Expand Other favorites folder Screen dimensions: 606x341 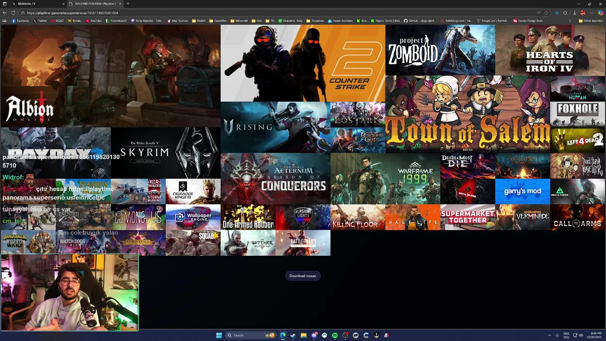click(x=590, y=21)
